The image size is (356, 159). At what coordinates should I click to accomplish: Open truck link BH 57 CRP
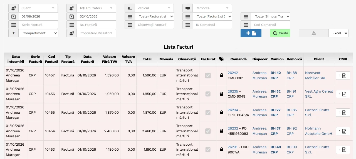pos(276,131)
